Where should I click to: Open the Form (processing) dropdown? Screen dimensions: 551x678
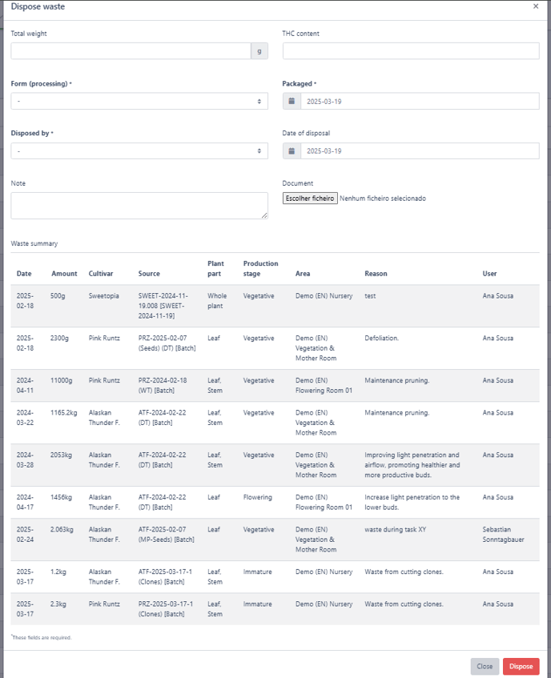point(139,101)
